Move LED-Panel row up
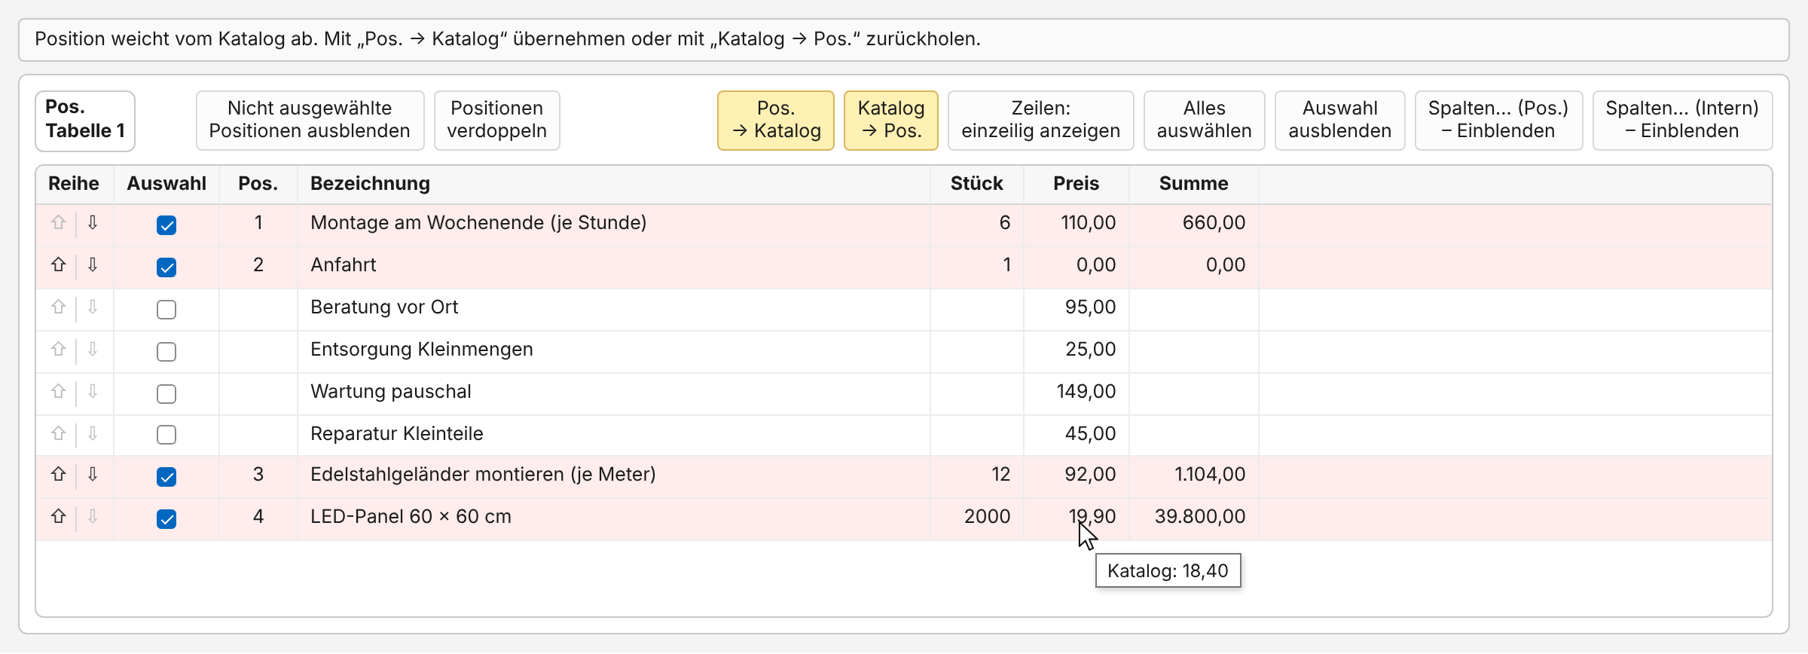The image size is (1808, 654). pos(58,517)
